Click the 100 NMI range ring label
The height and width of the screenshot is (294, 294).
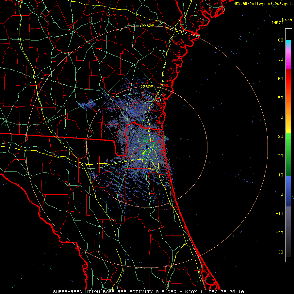tap(147, 26)
